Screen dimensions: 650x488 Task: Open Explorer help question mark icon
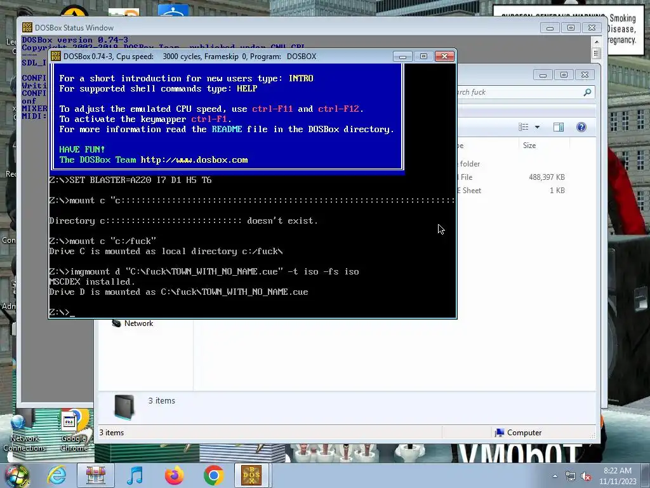[x=581, y=127]
